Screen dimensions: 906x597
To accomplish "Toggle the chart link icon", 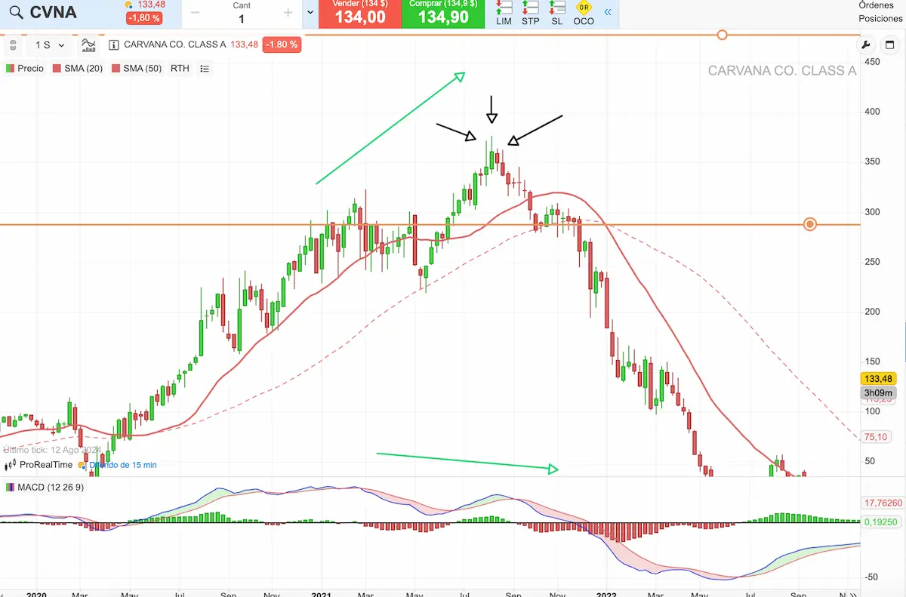I will [13, 45].
